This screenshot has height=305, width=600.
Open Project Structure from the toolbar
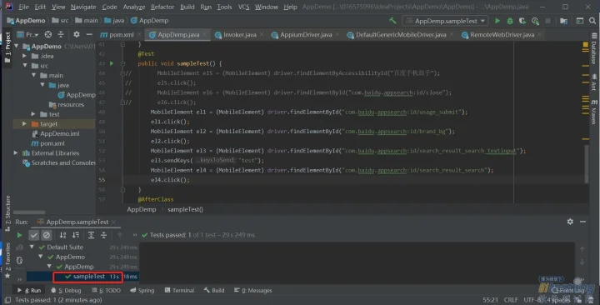[563, 21]
